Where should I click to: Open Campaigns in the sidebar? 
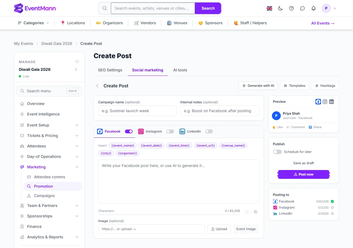tap(53, 196)
